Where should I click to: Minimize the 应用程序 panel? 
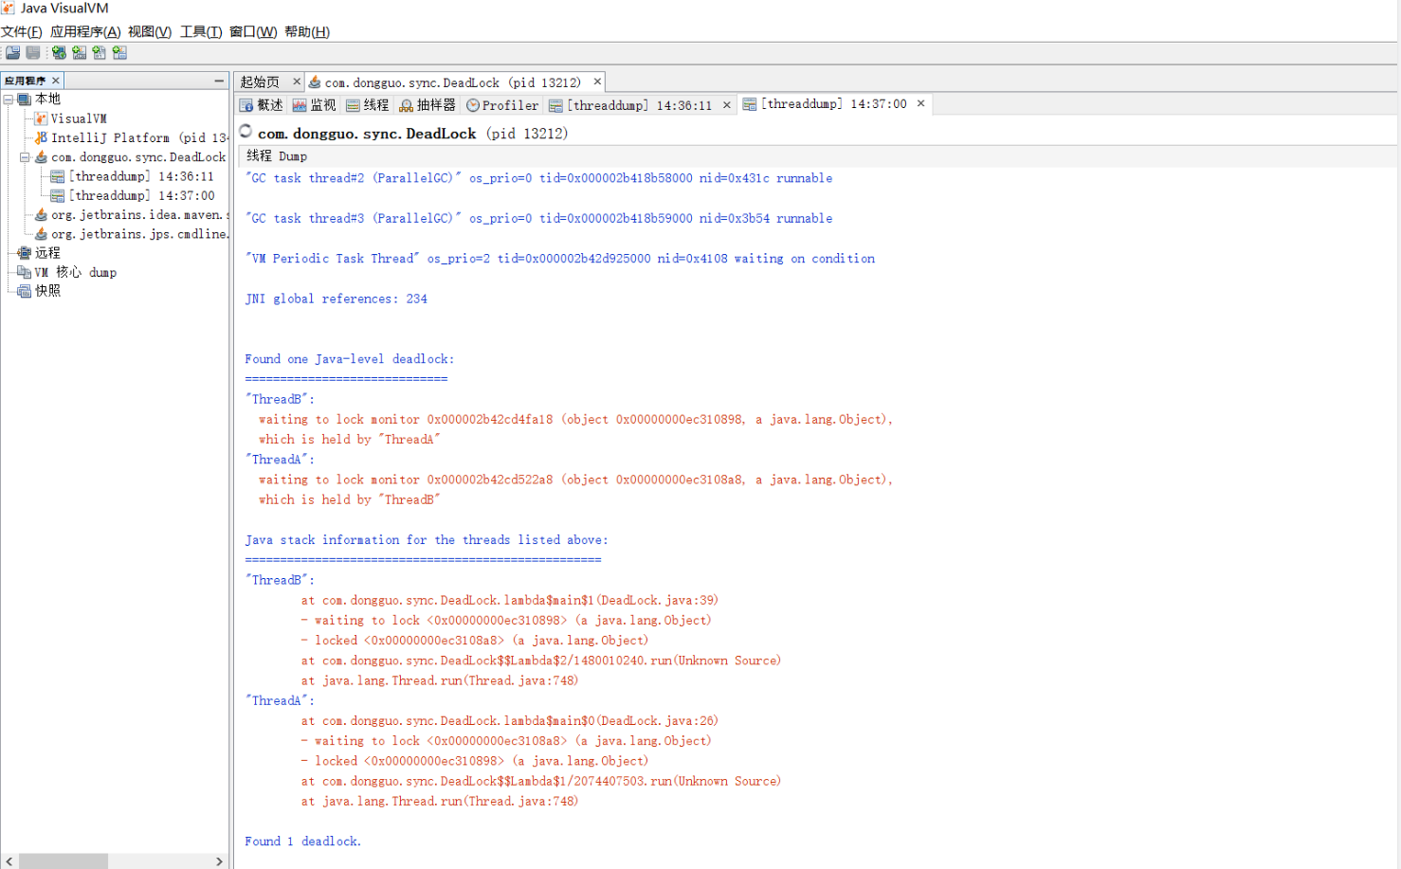pos(219,81)
